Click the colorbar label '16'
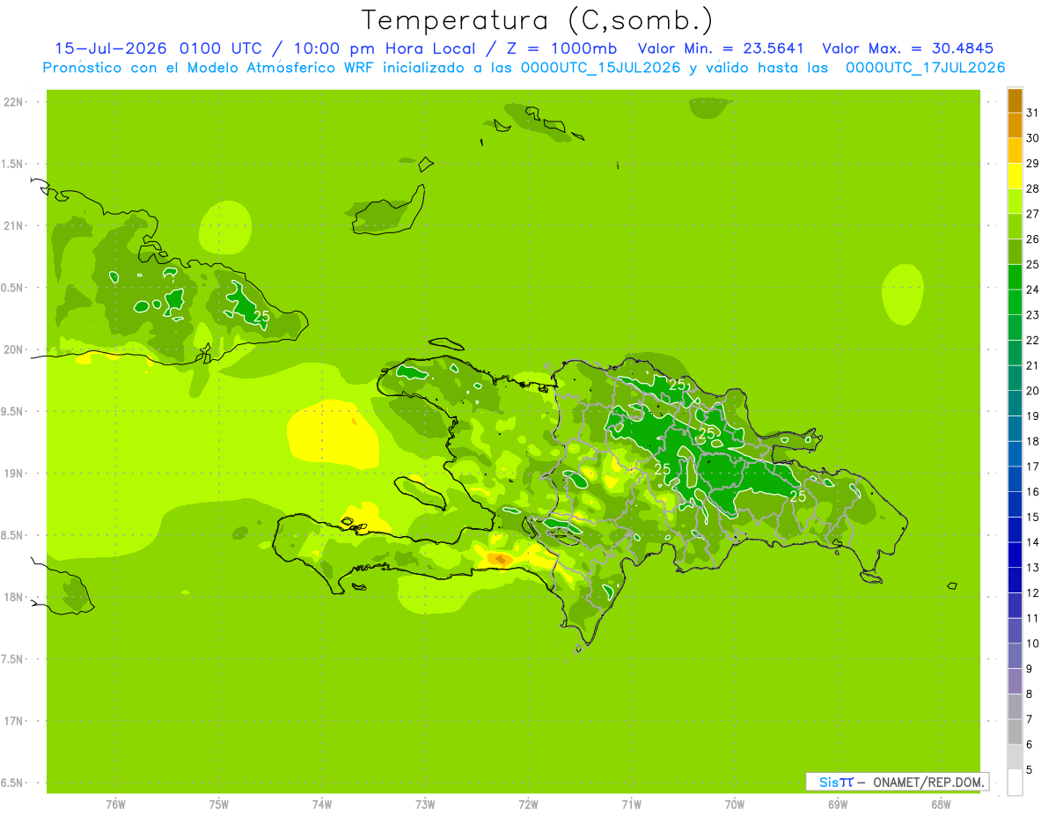1056x816 pixels. point(1032,492)
